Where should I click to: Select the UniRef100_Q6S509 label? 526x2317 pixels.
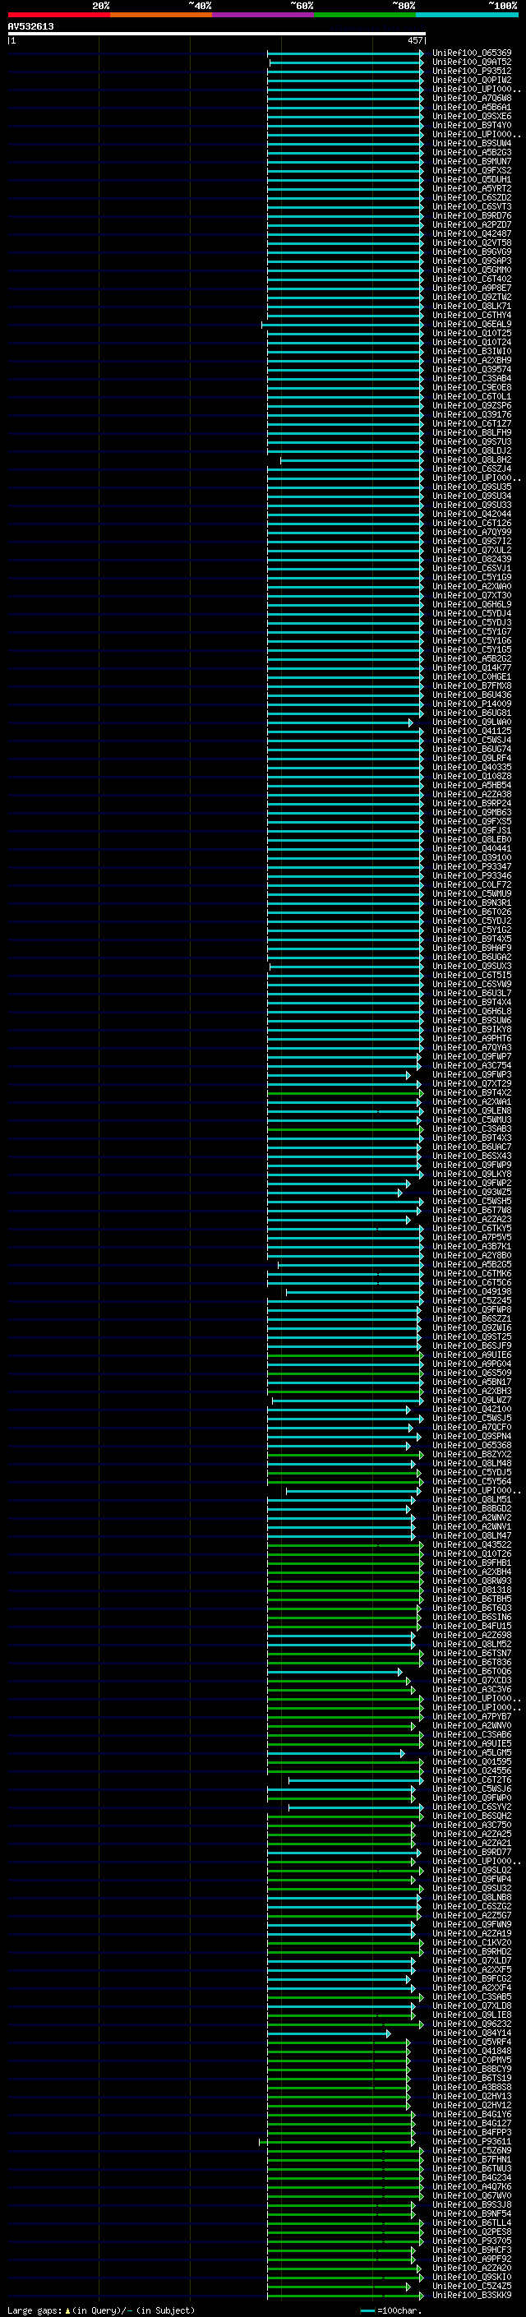point(472,1373)
